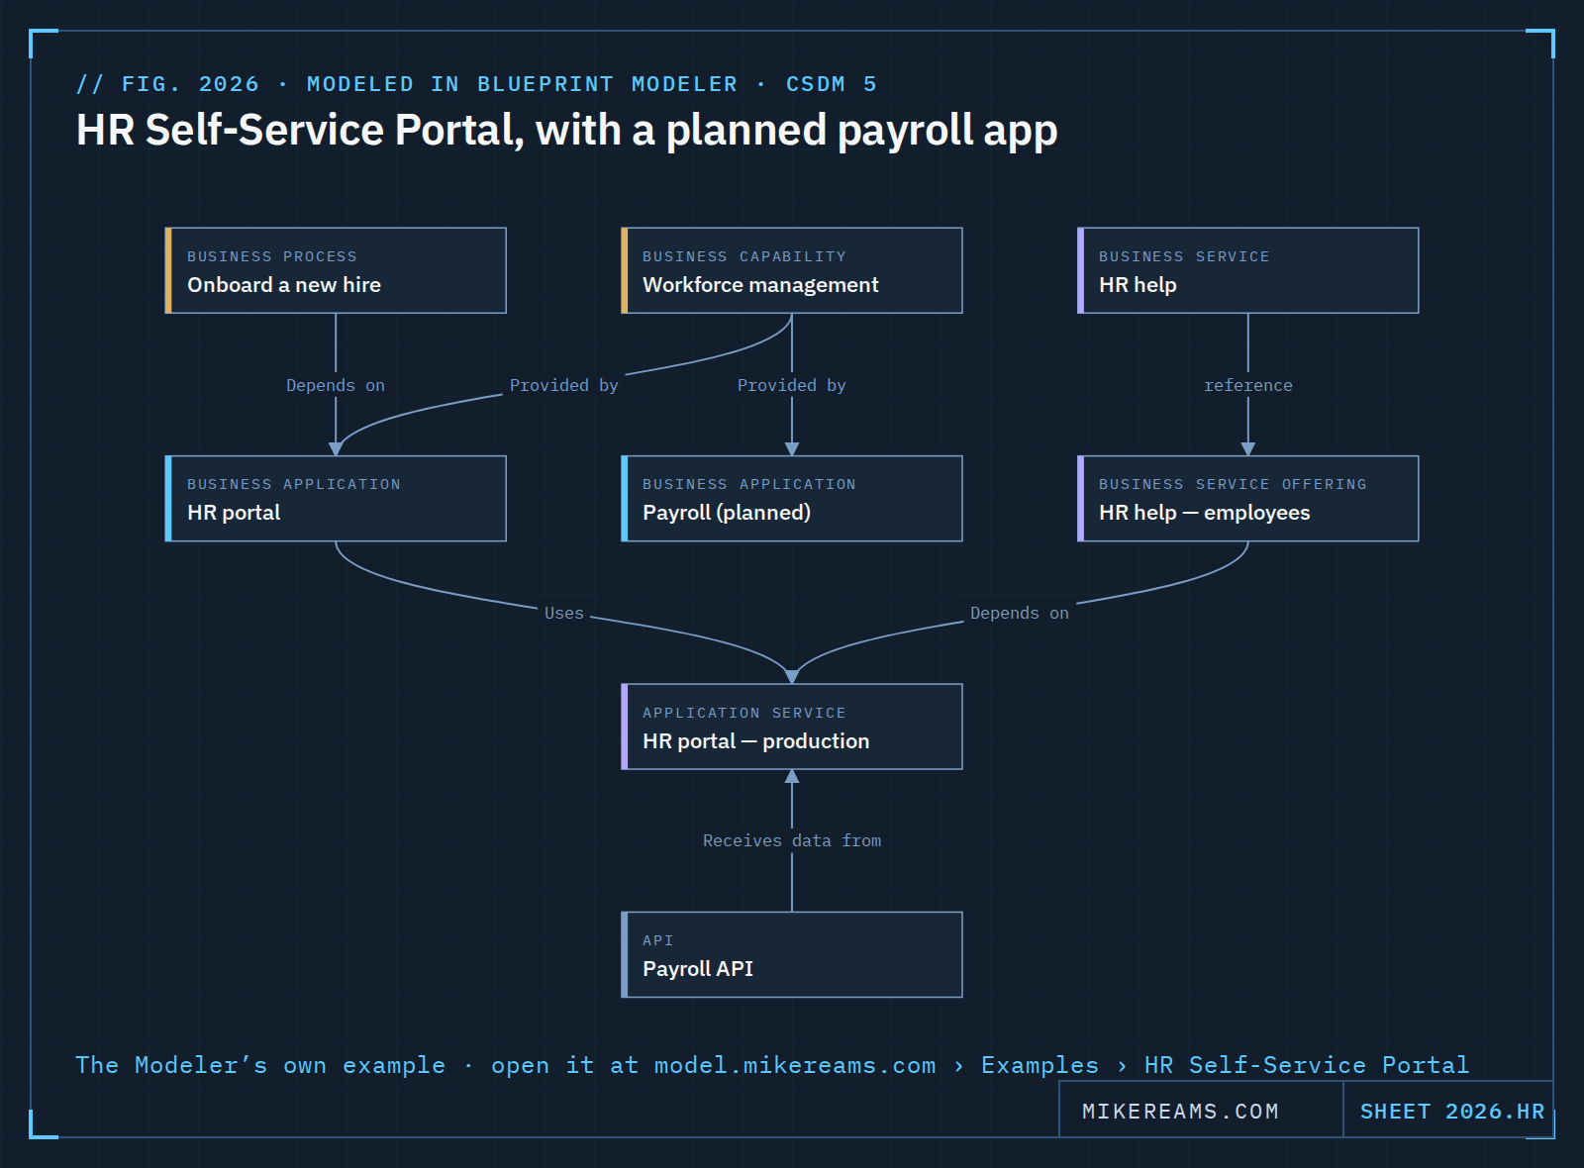
Task: Click the 'API' type label above Payroll API
Action: (x=658, y=940)
